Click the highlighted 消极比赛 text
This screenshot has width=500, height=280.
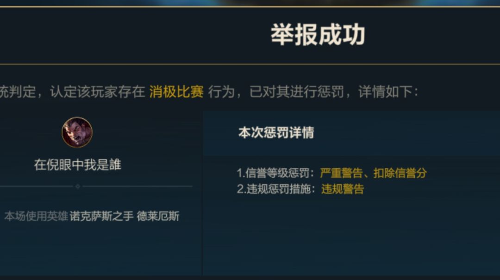click(x=176, y=92)
